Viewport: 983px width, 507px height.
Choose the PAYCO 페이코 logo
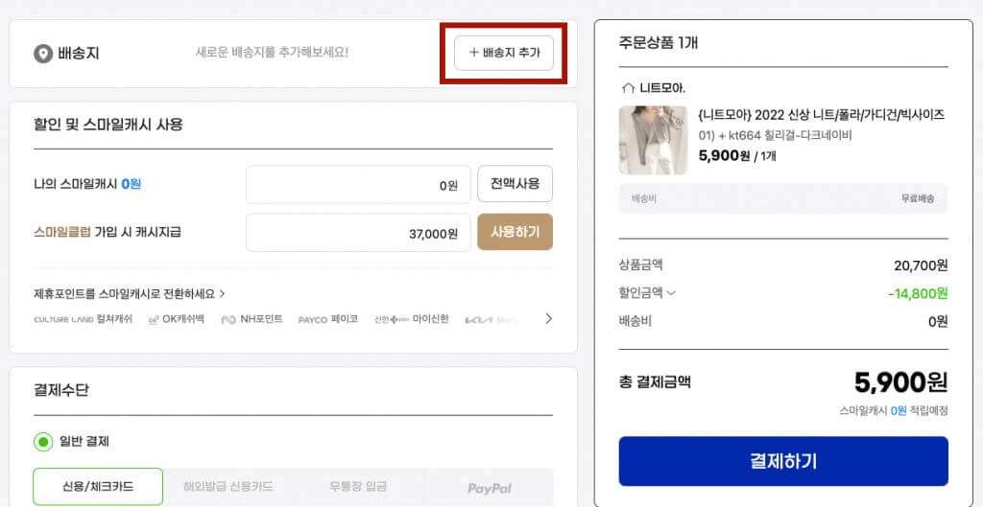pos(328,319)
